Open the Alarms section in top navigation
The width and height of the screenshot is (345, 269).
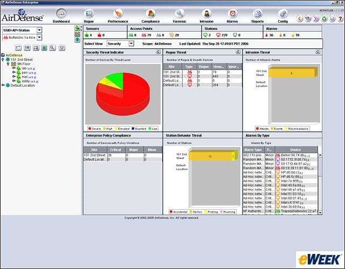click(232, 16)
